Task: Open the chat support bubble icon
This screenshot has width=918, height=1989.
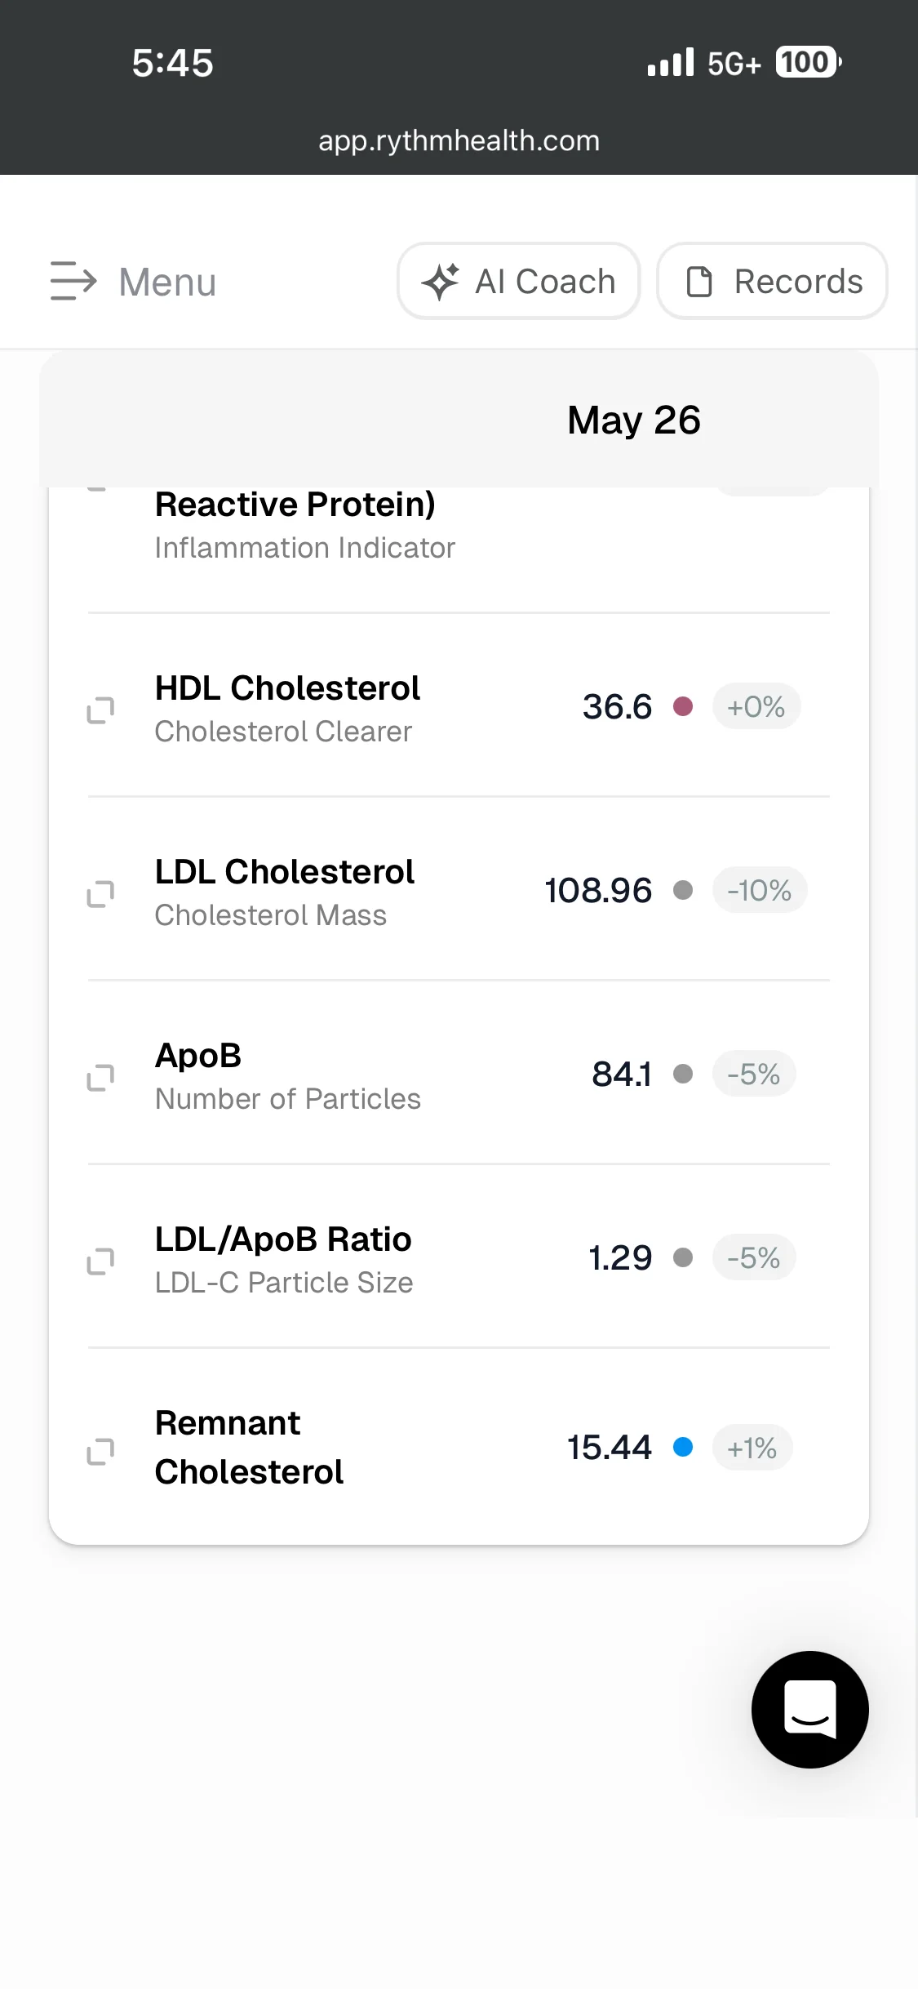Action: coord(810,1709)
